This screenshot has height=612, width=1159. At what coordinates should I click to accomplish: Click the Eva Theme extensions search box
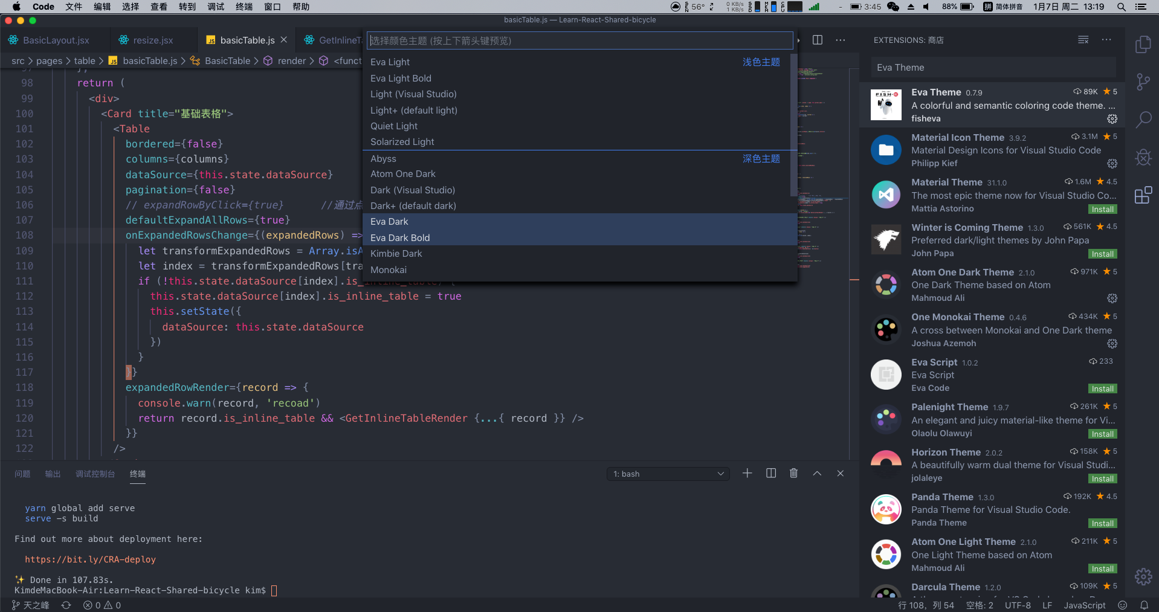[993, 68]
